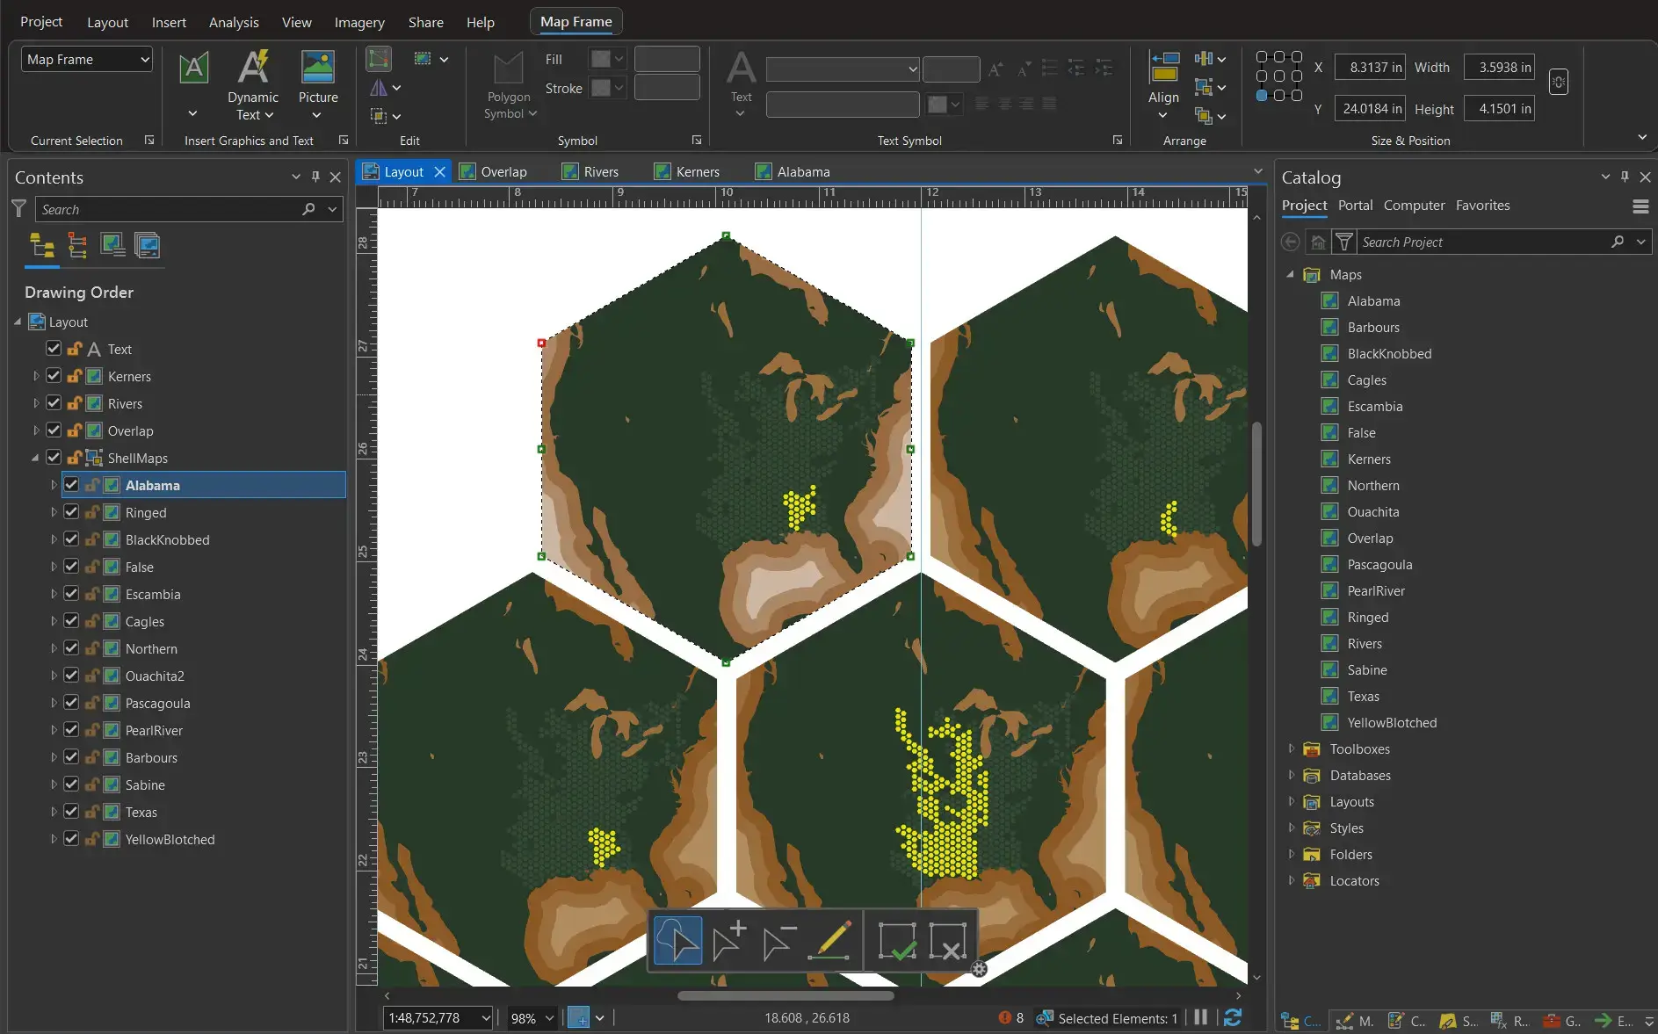Open the zoom percentage dropdown

pos(549,1017)
